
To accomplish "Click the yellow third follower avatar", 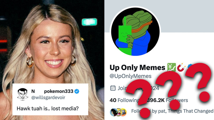I will click(124, 112).
